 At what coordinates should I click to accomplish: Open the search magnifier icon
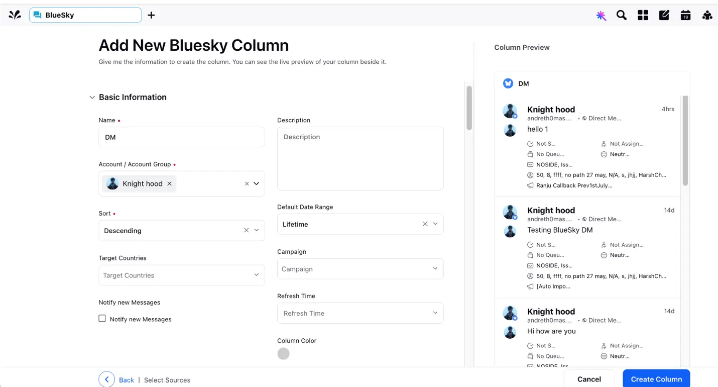622,15
